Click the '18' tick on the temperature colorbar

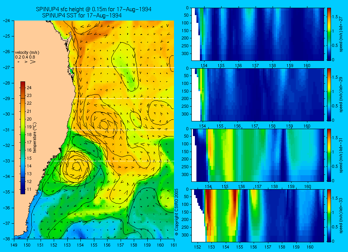coord(29,135)
